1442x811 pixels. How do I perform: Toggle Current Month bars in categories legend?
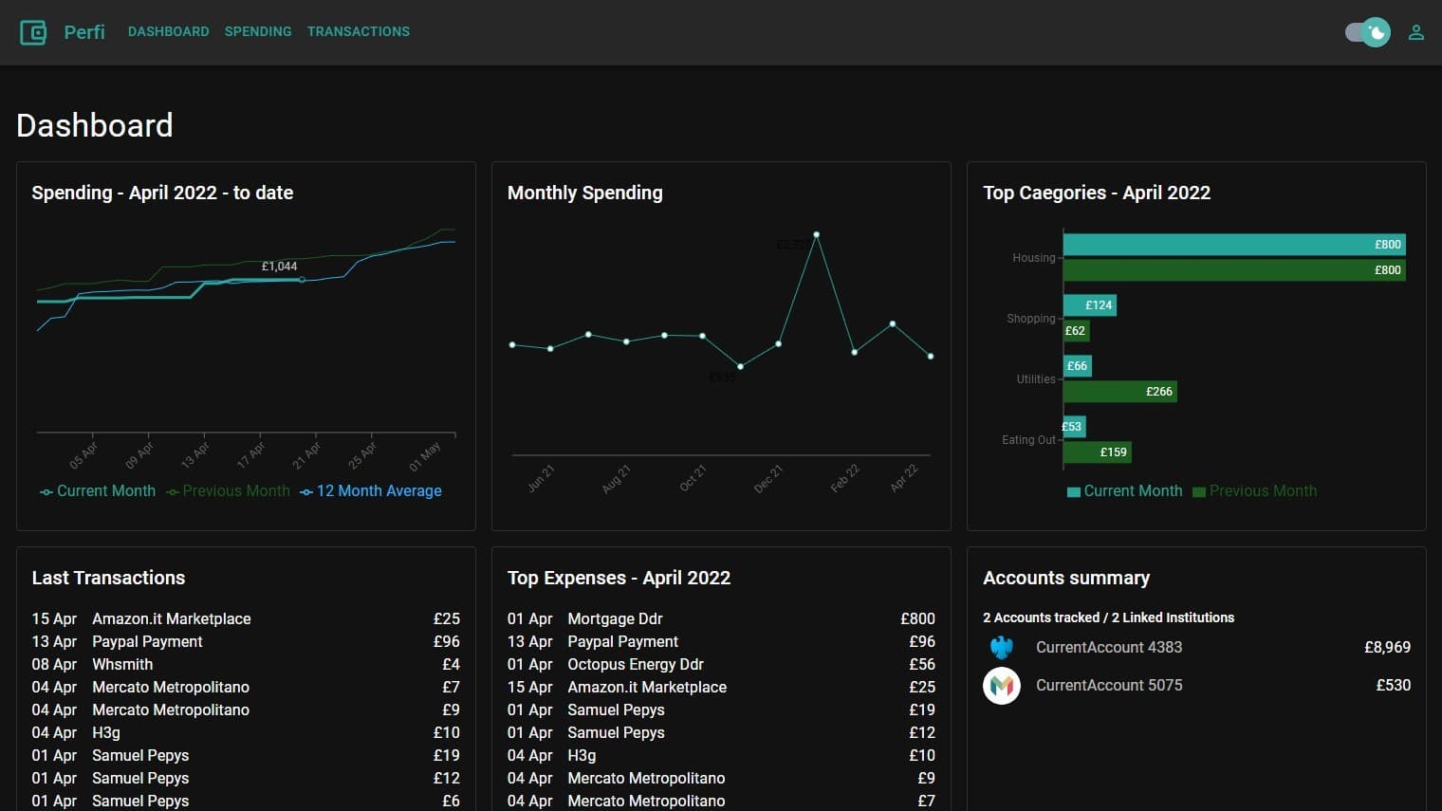click(1125, 491)
